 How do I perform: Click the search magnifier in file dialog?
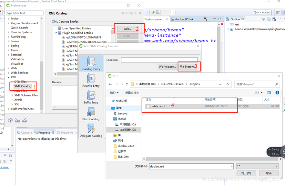(277, 84)
